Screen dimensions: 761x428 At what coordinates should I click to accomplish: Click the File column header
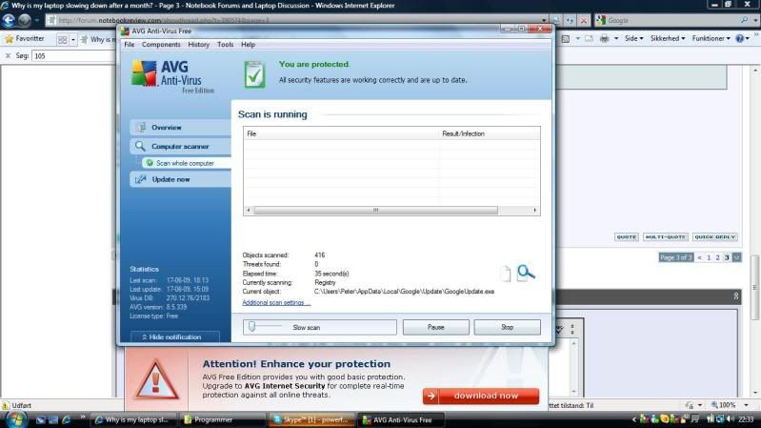coord(341,133)
